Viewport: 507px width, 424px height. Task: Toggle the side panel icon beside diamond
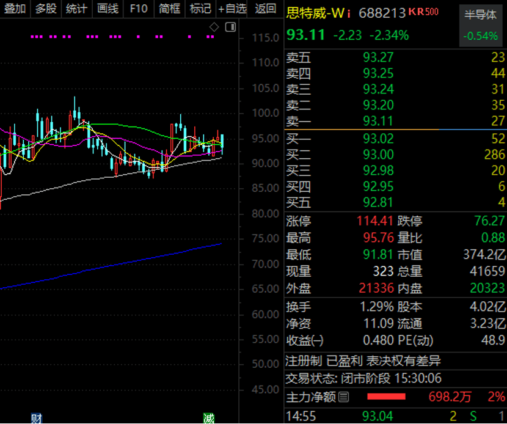[x=230, y=27]
